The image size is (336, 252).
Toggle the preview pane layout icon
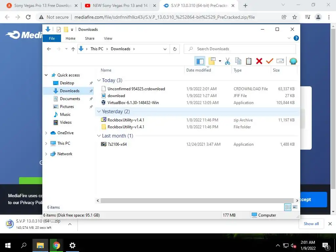pyautogui.click(x=200, y=61)
